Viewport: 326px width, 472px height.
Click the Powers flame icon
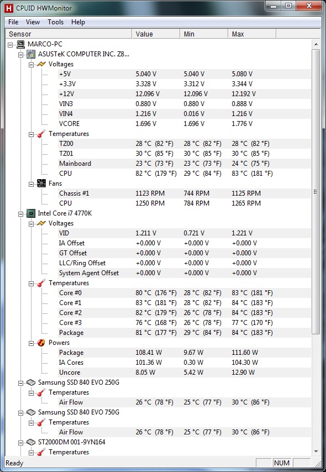tap(41, 343)
